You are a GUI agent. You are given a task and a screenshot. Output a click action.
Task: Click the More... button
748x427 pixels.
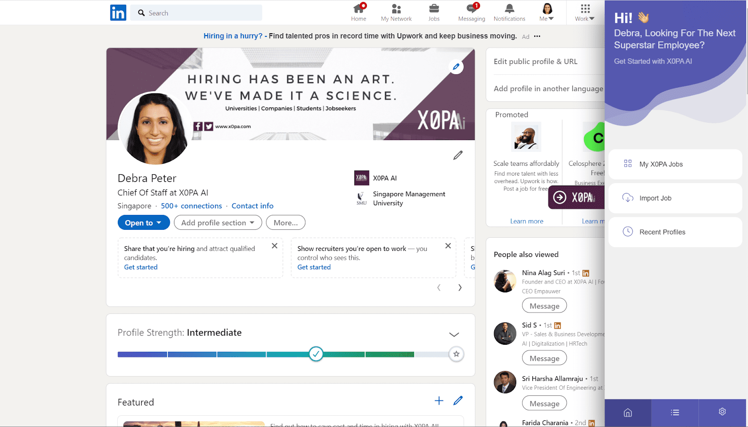point(286,223)
